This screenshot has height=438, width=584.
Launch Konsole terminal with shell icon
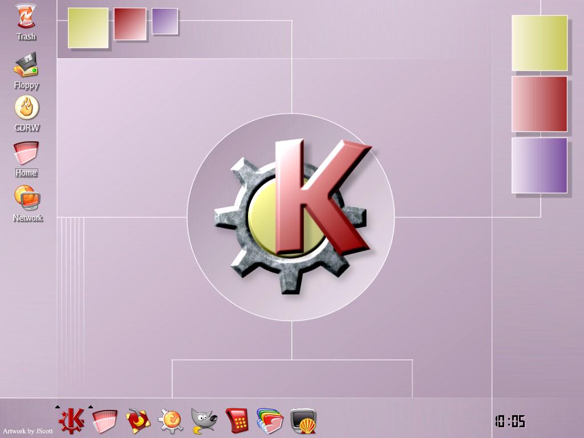(x=303, y=421)
